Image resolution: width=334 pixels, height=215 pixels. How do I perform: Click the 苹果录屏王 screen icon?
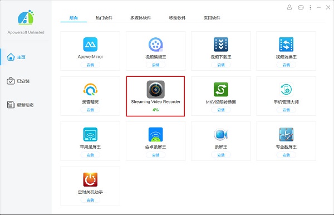click(x=90, y=134)
